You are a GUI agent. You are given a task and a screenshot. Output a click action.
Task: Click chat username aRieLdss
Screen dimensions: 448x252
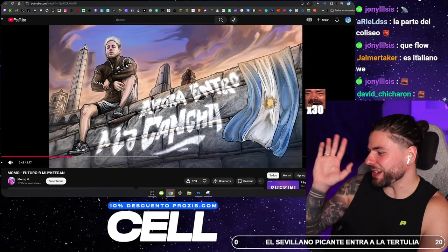point(372,22)
